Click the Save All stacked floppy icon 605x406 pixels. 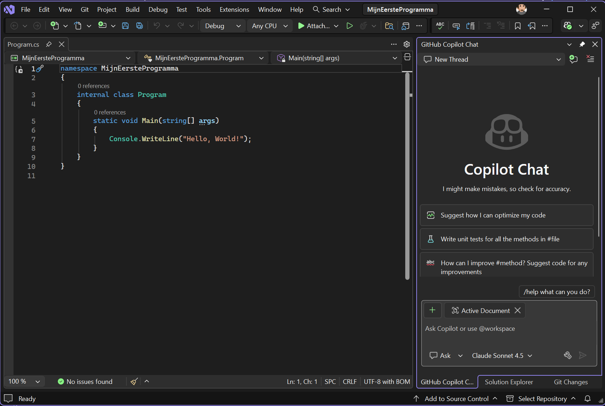click(x=140, y=26)
